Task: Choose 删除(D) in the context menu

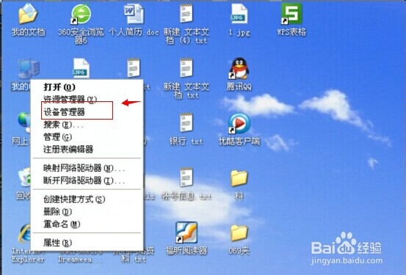Action: point(87,212)
